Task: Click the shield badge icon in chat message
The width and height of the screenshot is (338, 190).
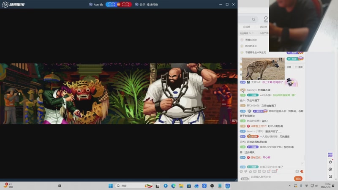Action: point(249,111)
